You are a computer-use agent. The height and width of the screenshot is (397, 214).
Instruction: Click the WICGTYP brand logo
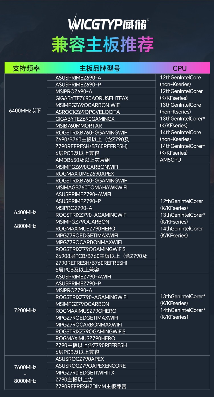(108, 23)
